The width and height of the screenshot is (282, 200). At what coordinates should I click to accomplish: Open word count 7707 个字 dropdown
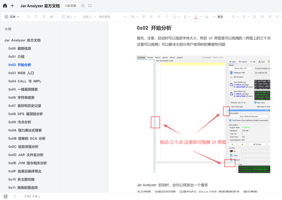(x=32, y=197)
